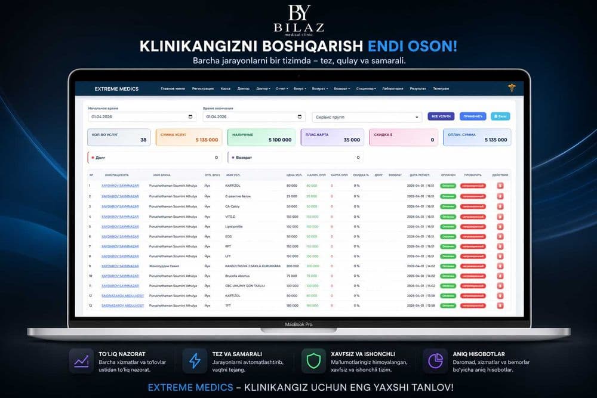Select the ОПЛАЧ. СУММА summary card

(477, 137)
